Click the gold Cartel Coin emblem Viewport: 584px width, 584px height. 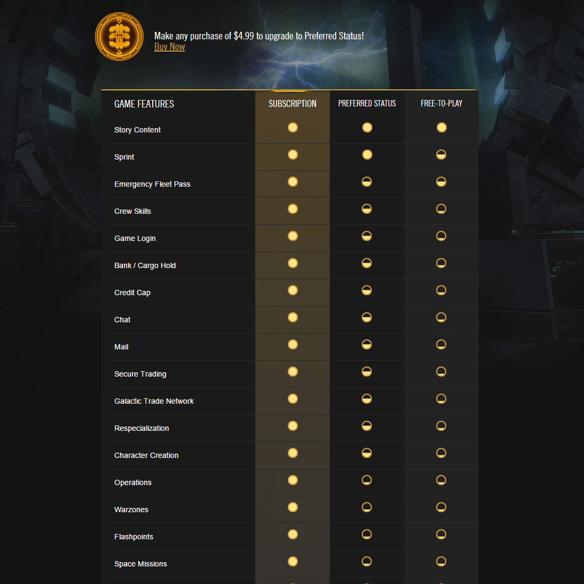pos(119,37)
